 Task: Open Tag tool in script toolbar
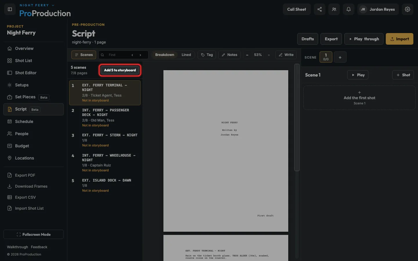[207, 55]
